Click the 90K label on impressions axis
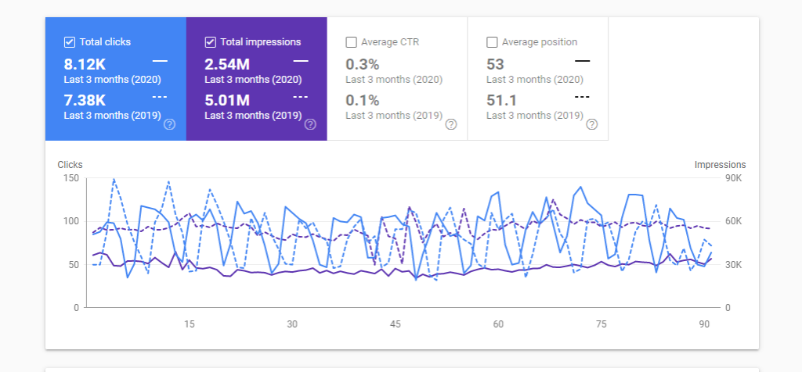Screen dimensions: 802x372 tap(733, 178)
